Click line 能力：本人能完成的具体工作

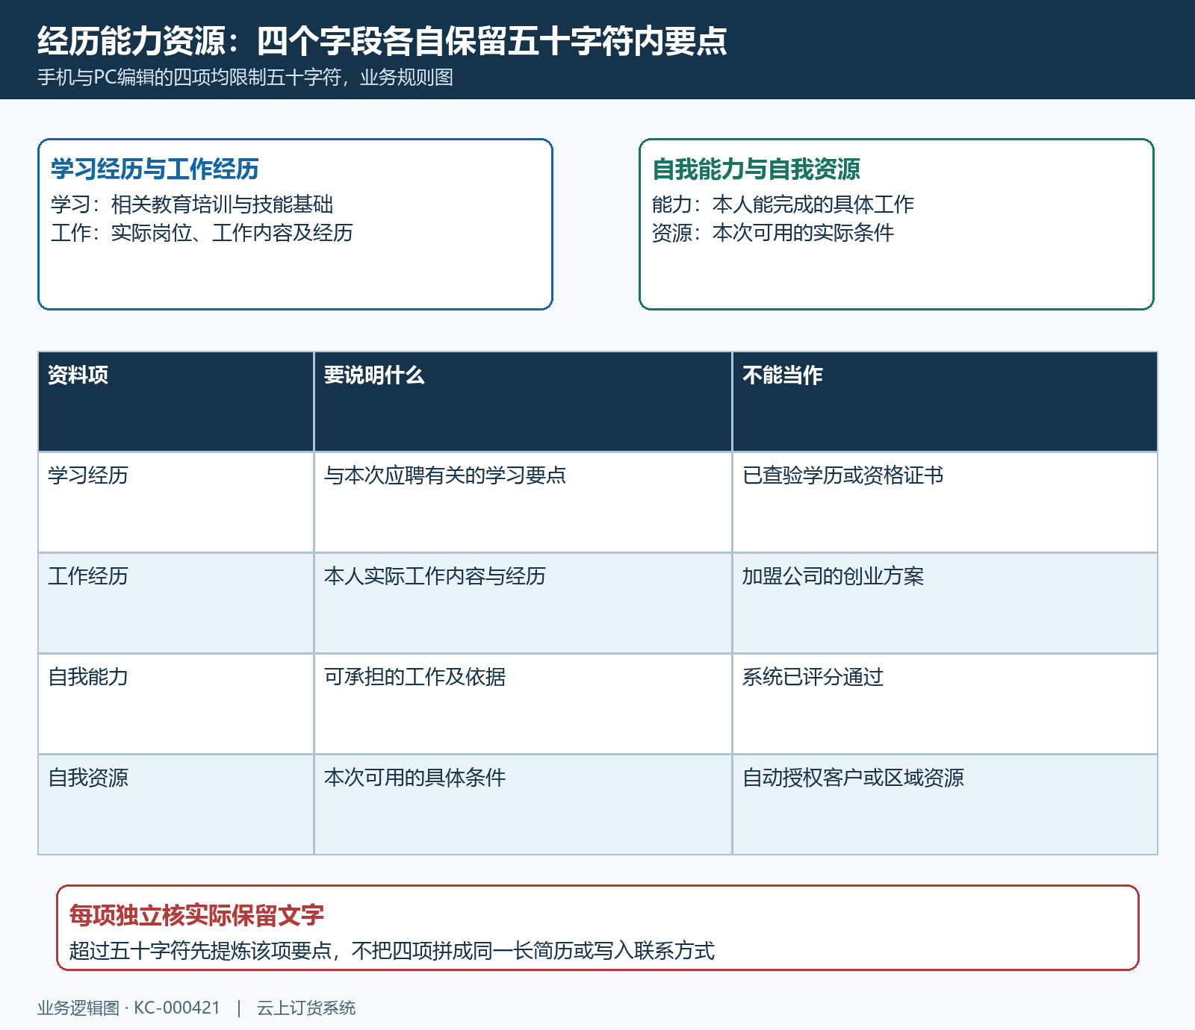coord(783,205)
